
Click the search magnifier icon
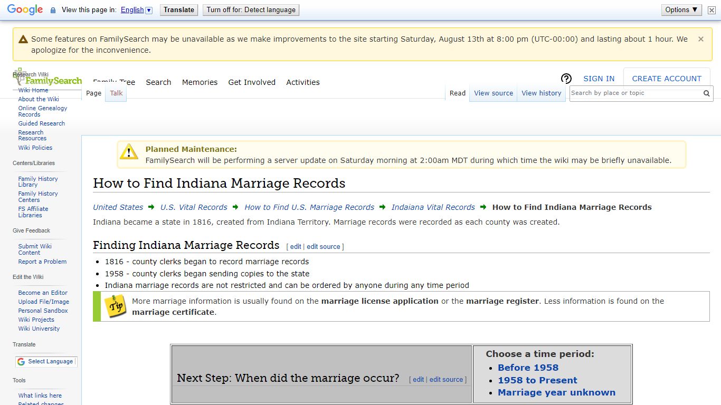coord(707,93)
